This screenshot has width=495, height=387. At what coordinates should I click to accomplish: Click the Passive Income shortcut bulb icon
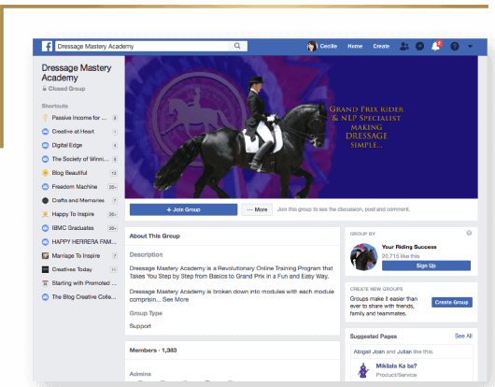point(45,118)
